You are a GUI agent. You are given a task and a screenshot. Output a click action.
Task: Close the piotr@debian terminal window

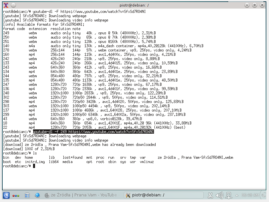point(262,5)
